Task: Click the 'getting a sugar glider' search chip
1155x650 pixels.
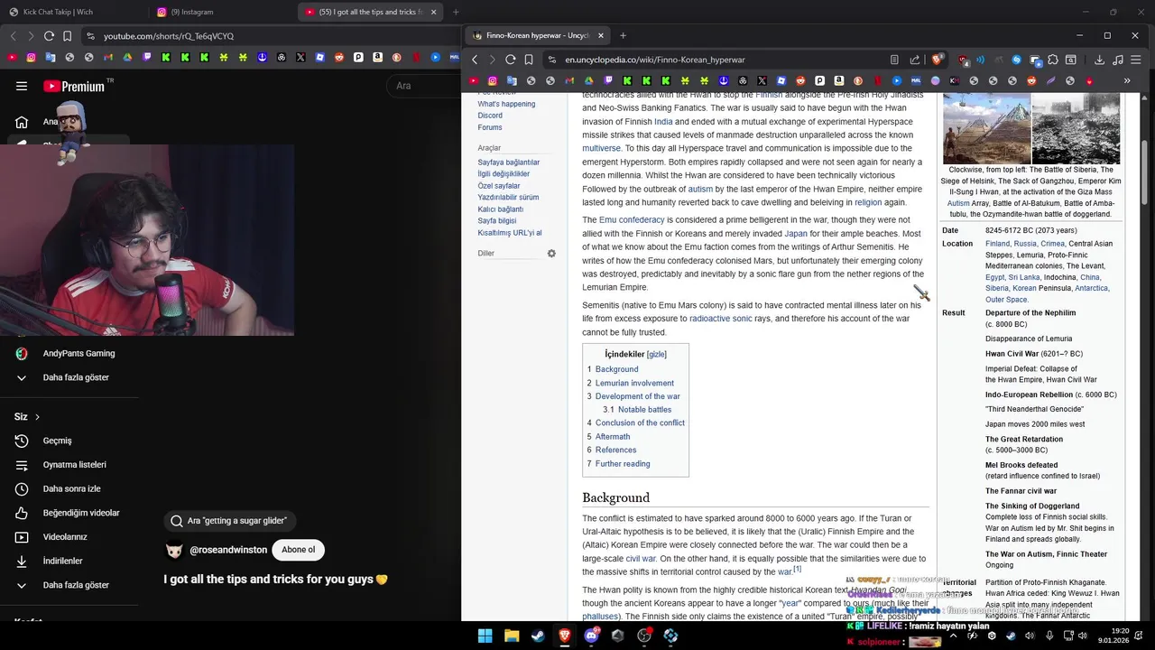Action: [230, 521]
